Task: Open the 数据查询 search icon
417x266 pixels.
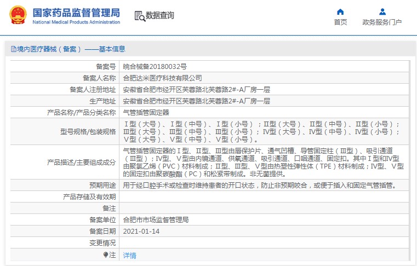Action: (140, 16)
